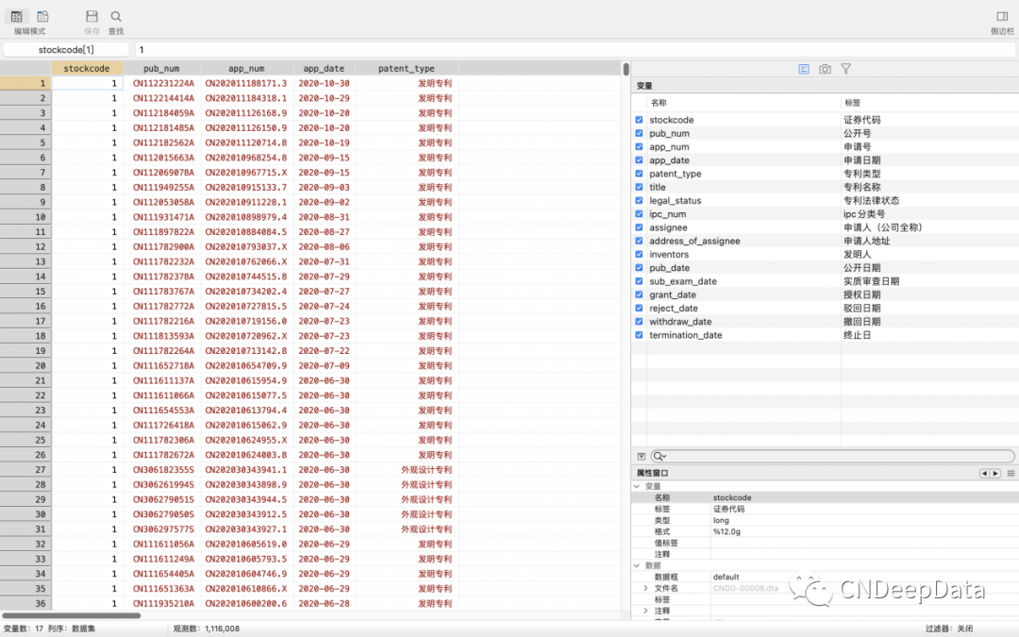Select cell CN202011184318.1 in app_num
This screenshot has width=1019, height=637.
(246, 98)
